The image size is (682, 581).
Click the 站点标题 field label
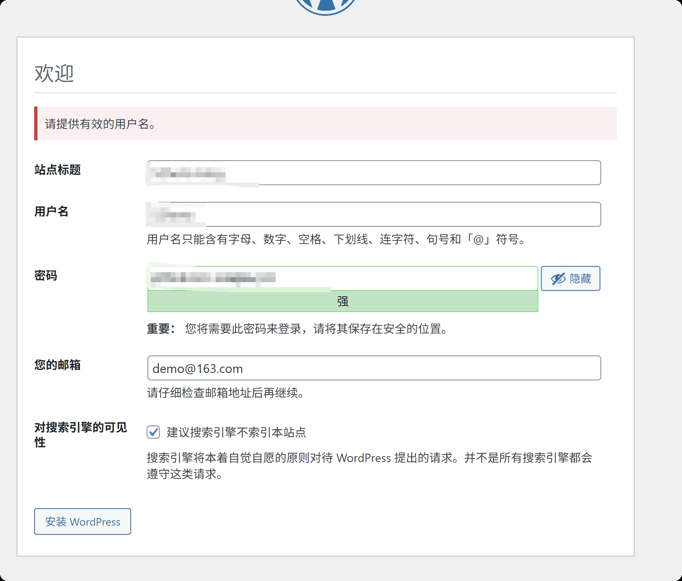click(57, 170)
